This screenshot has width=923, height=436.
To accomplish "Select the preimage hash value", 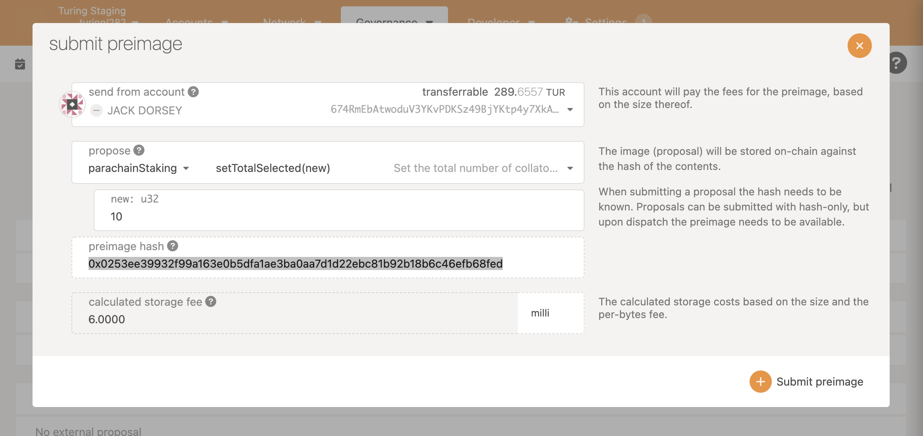I will click(x=296, y=264).
